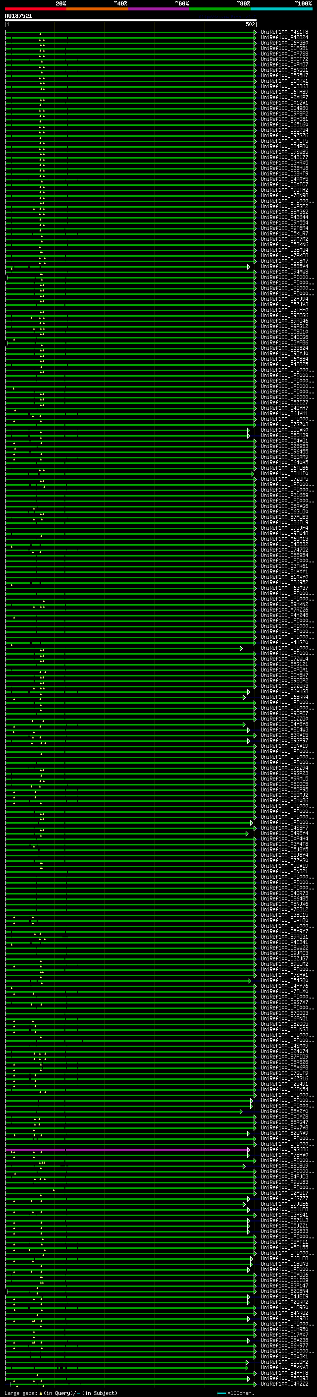Select the UniRef100_B9HQ81 label

[x=284, y=119]
